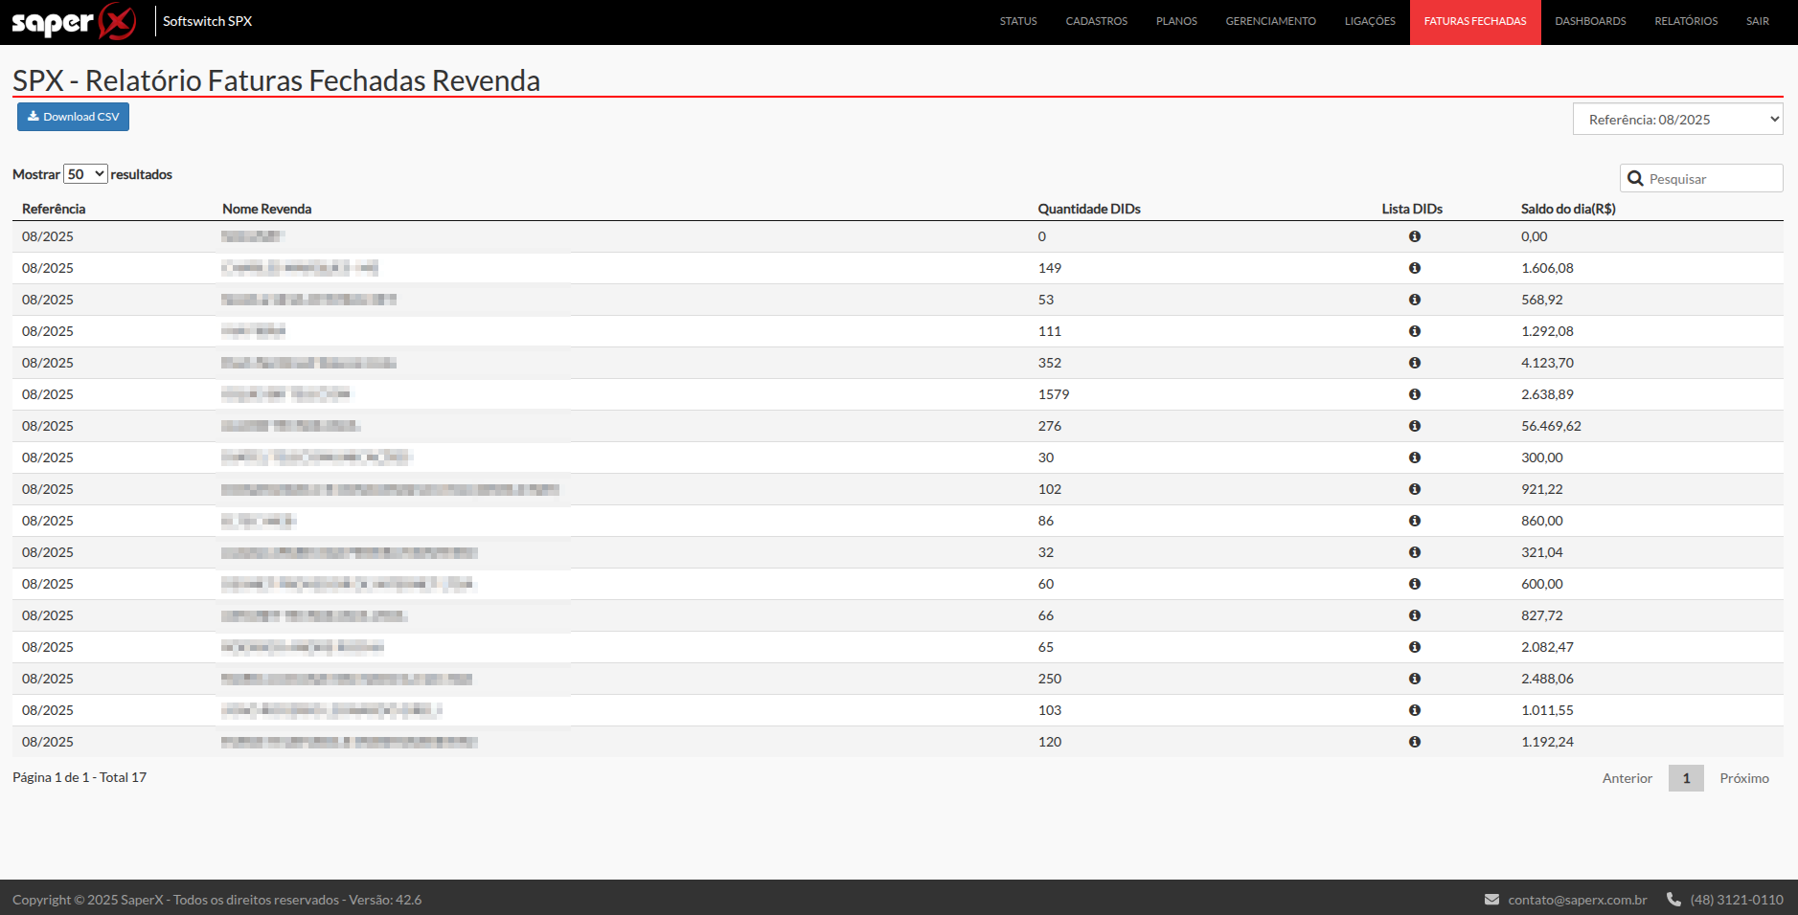Screen dimensions: 1798x915
Task: Select the FATURAS FECHADAS menu
Action: click(x=1475, y=21)
